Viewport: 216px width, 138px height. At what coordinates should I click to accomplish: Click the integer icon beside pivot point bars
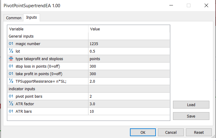point(11,97)
